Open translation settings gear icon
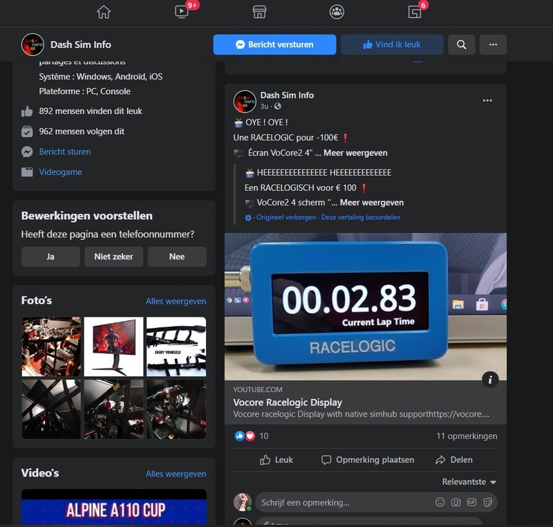553x527 pixels. coord(248,218)
